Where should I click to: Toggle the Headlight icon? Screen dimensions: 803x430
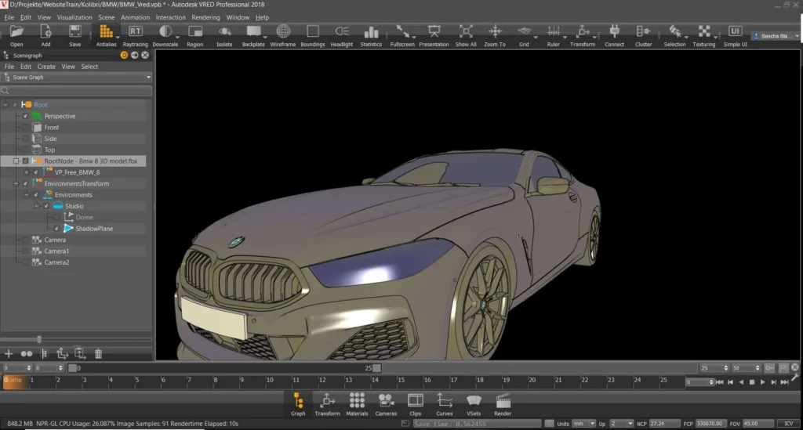[x=342, y=31]
